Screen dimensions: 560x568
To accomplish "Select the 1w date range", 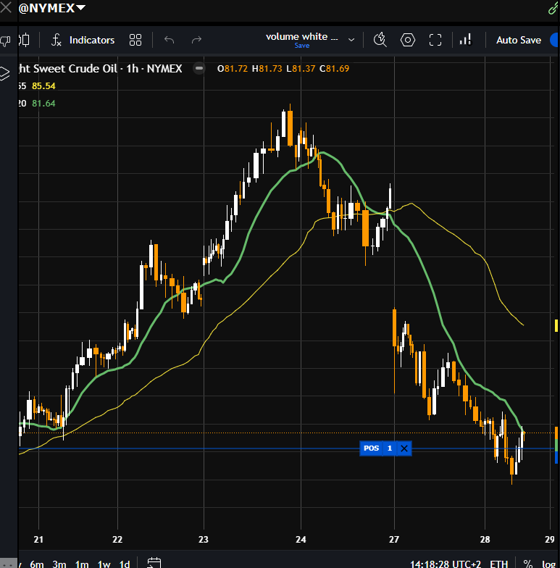I will click(x=104, y=564).
